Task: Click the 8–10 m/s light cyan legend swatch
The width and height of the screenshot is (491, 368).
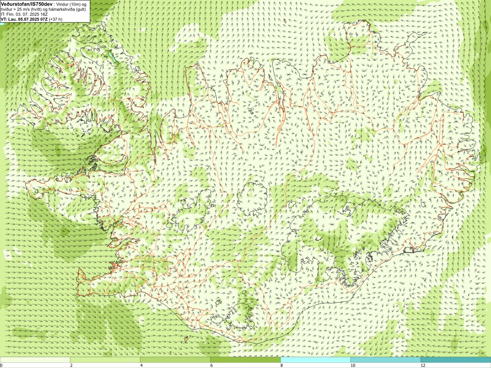Action: (x=315, y=360)
